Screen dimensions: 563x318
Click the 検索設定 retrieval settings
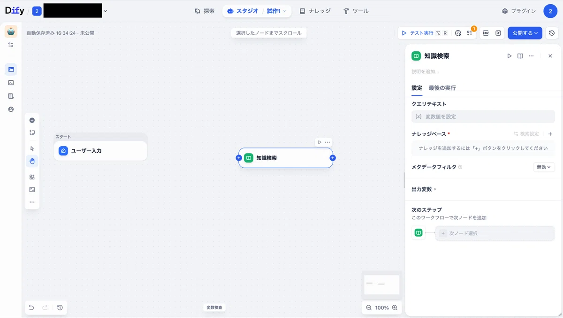[526, 134]
